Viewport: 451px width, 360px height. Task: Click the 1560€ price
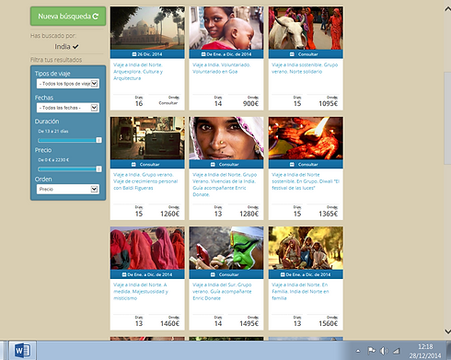pos(328,324)
